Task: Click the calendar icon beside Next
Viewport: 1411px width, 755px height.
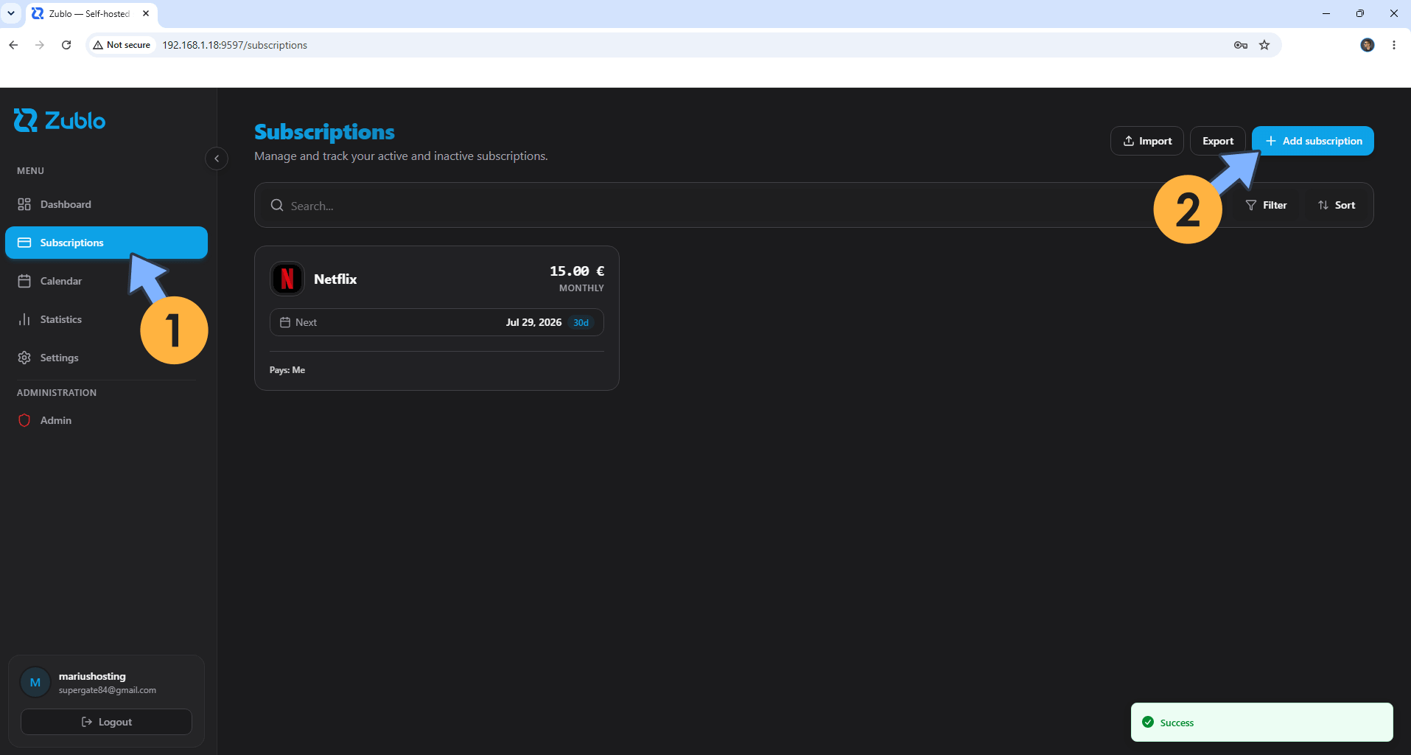Action: pyautogui.click(x=285, y=322)
